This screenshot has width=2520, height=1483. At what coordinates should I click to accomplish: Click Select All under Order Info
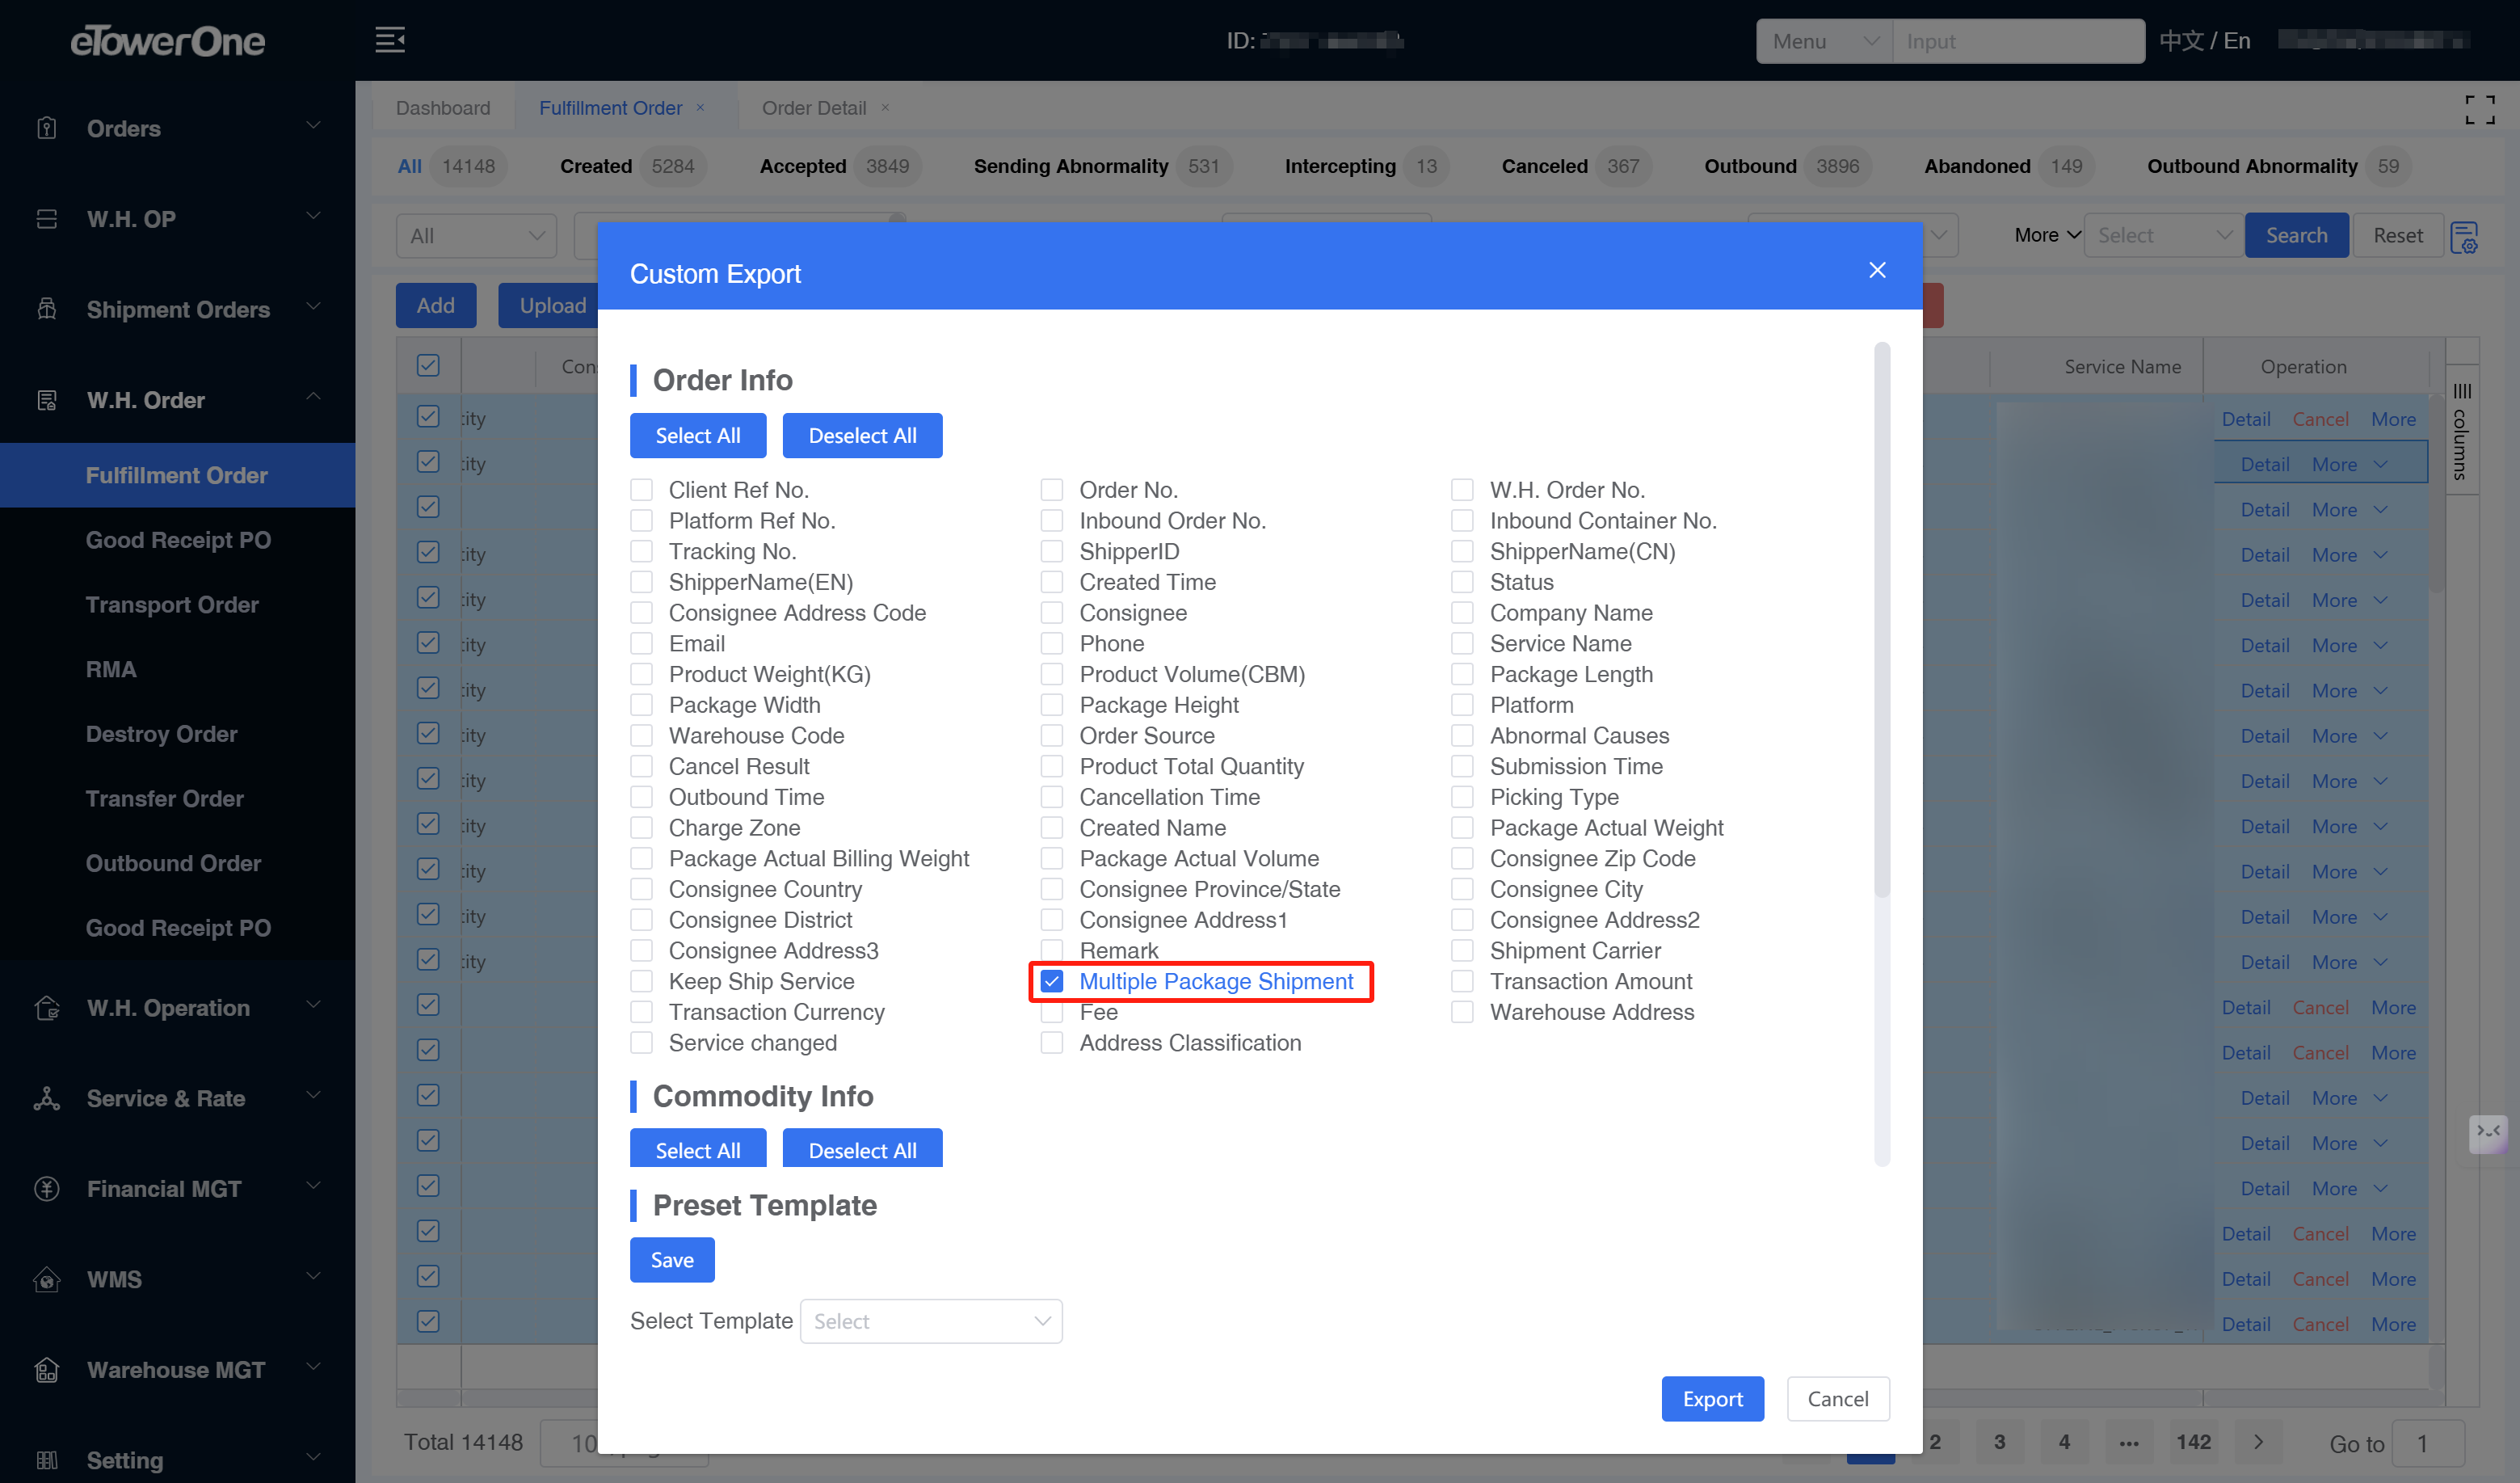pos(698,435)
